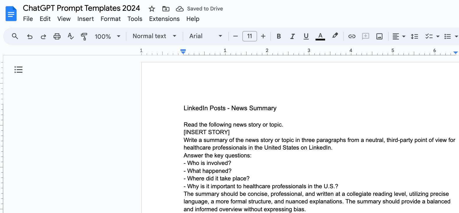The image size is (459, 213).
Task: Open the text alignment dropdown
Action: click(x=399, y=36)
